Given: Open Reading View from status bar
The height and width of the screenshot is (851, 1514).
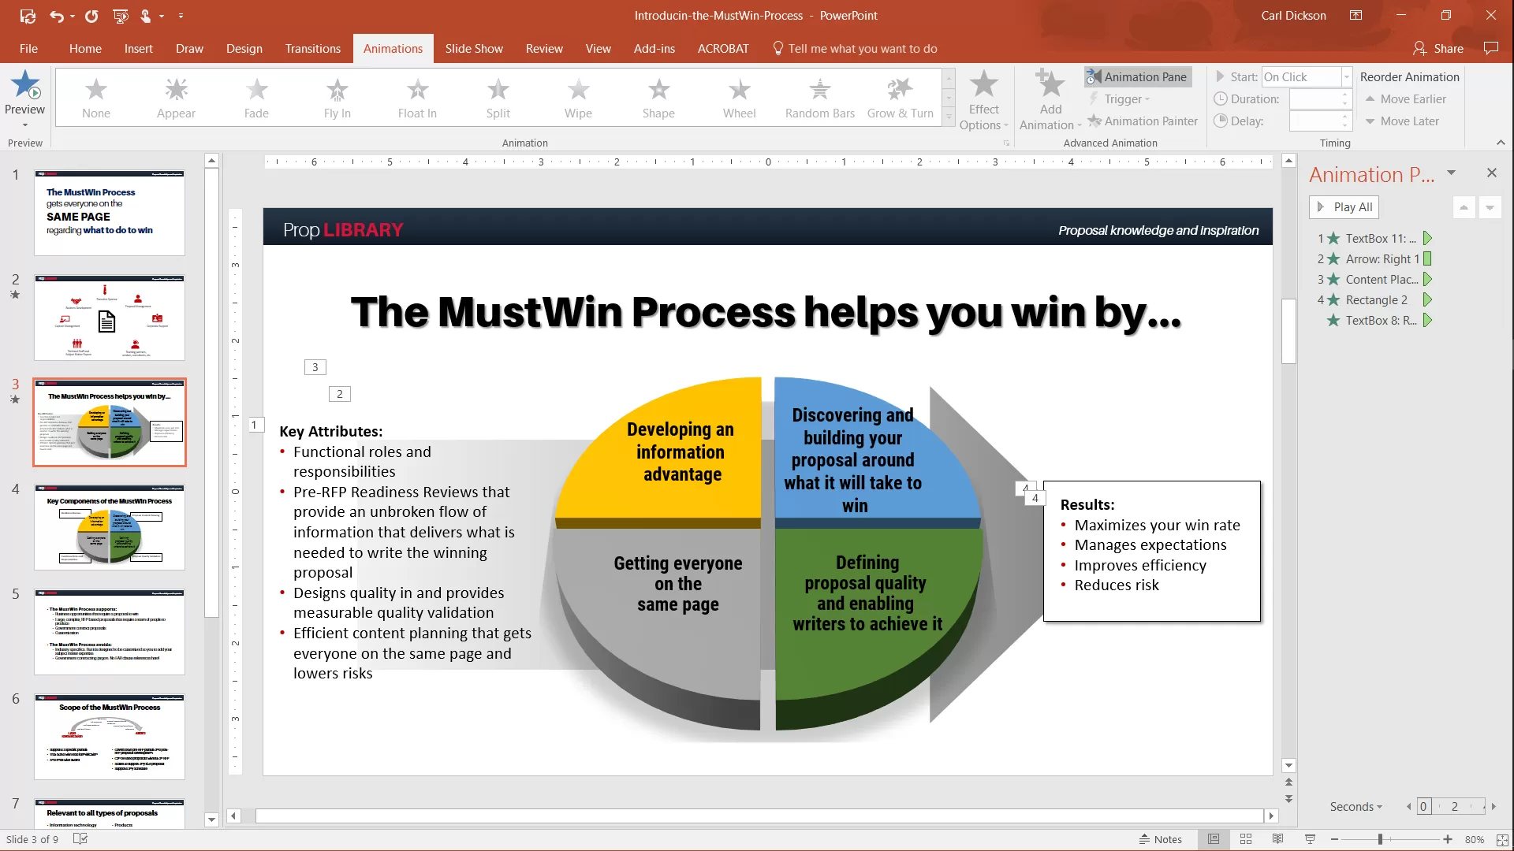Looking at the screenshot, I should coord(1277,839).
